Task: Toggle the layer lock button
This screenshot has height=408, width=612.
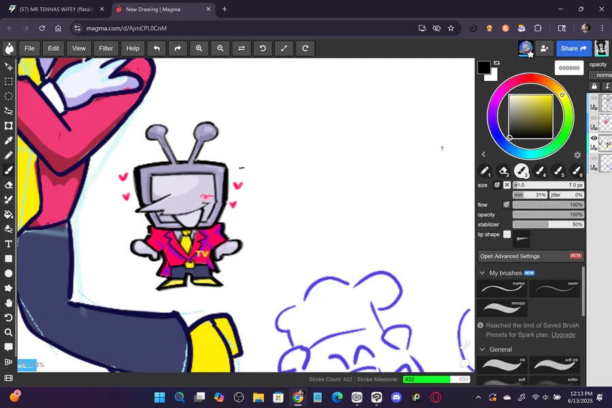Action: click(594, 86)
